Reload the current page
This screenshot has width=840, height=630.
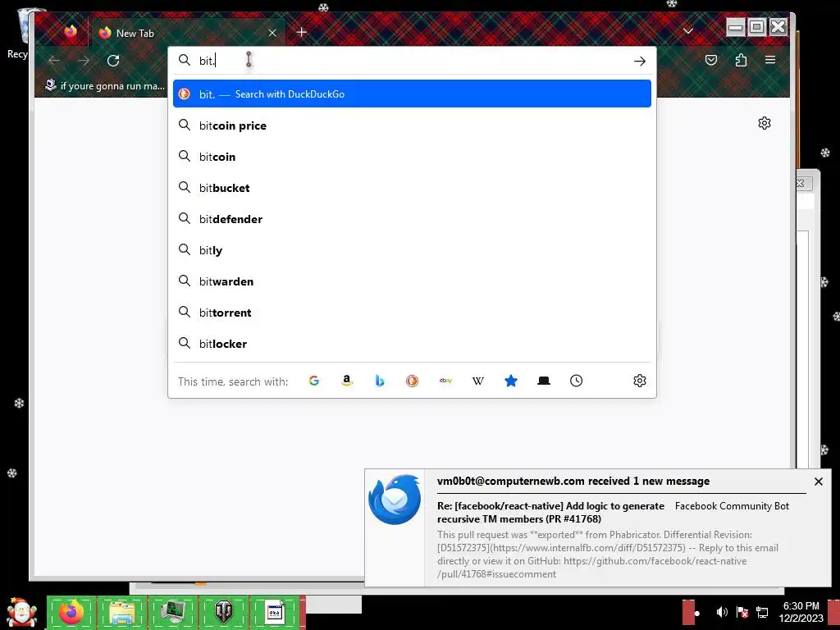coord(113,61)
